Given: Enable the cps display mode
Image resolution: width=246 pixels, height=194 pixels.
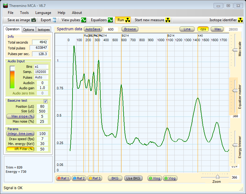Looking at the screenshot, I should click(x=203, y=29).
